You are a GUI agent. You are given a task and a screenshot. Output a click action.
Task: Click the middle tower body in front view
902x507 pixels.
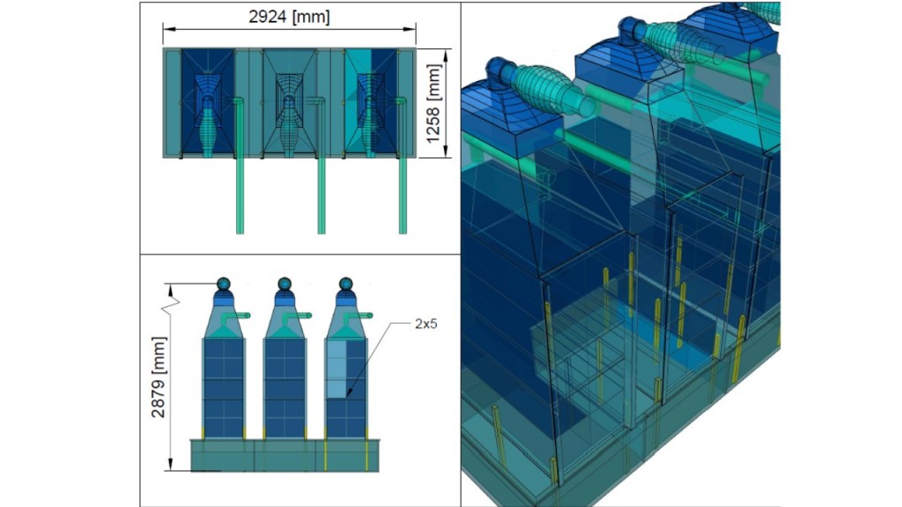285,387
